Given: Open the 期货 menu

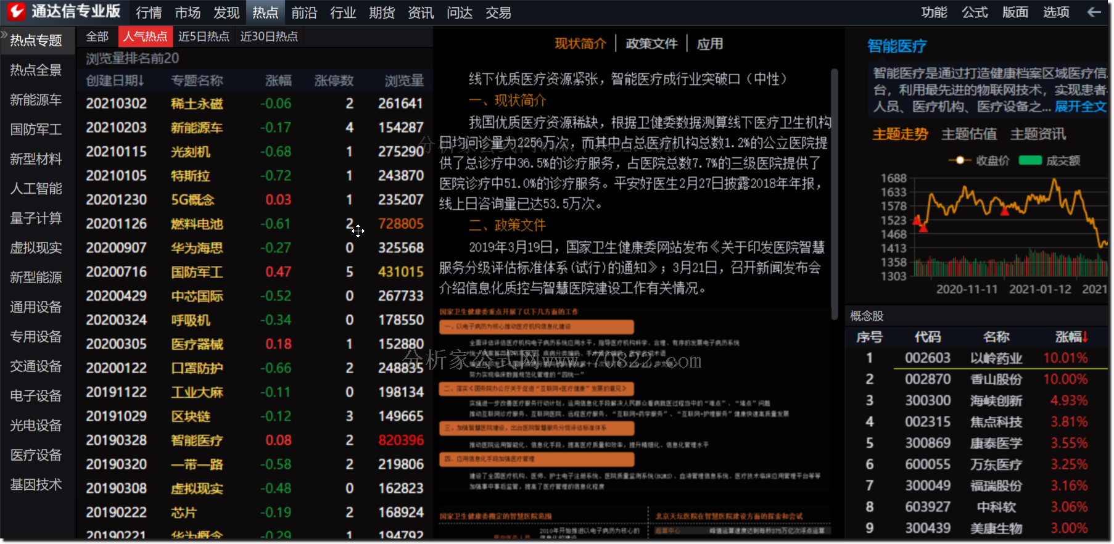Looking at the screenshot, I should point(382,12).
